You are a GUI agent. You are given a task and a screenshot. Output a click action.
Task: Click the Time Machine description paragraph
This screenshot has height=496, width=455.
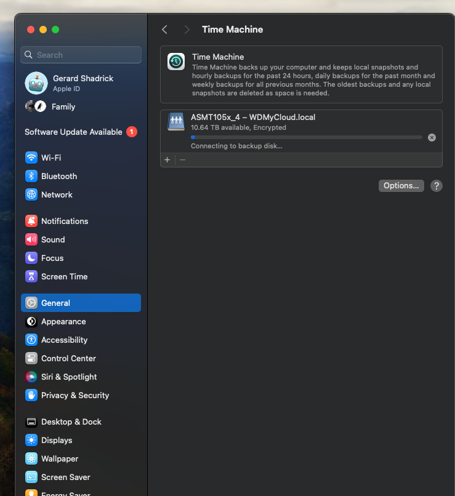coord(313,80)
